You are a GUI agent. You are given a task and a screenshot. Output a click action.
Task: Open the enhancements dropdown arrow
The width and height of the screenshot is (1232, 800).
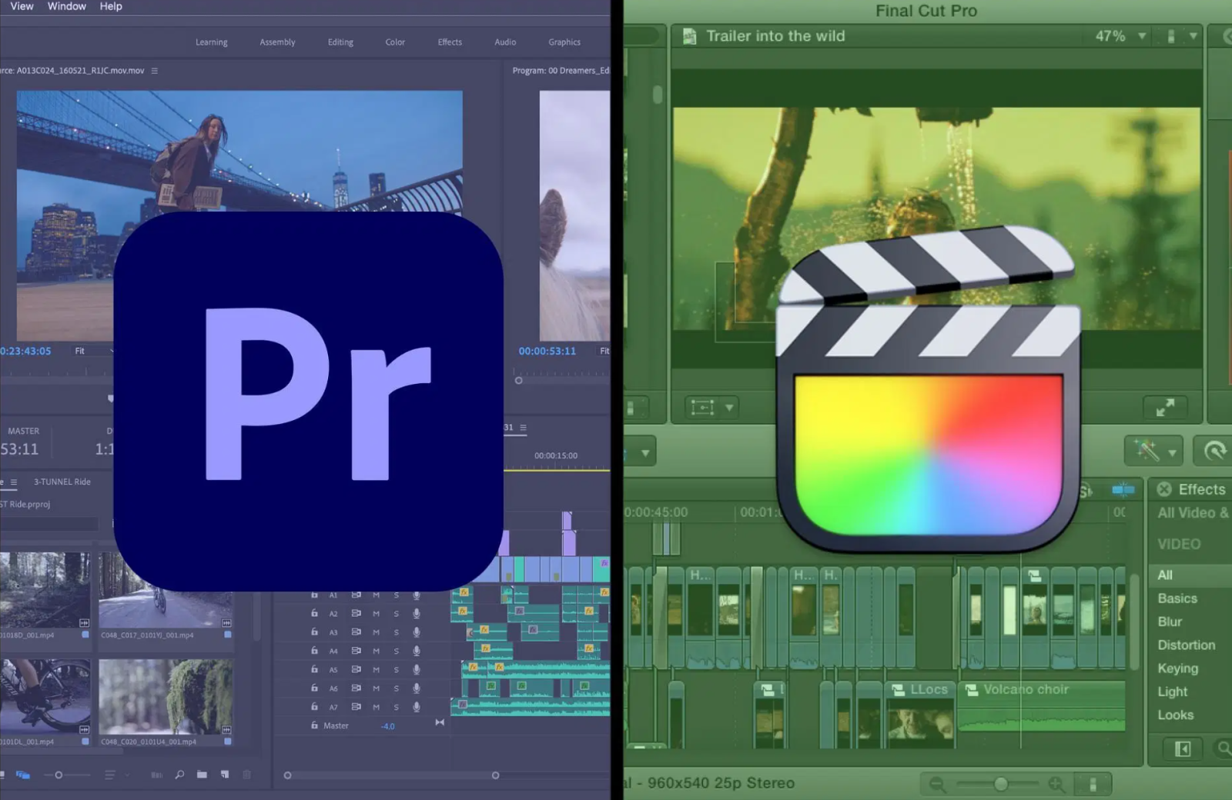pyautogui.click(x=1172, y=453)
